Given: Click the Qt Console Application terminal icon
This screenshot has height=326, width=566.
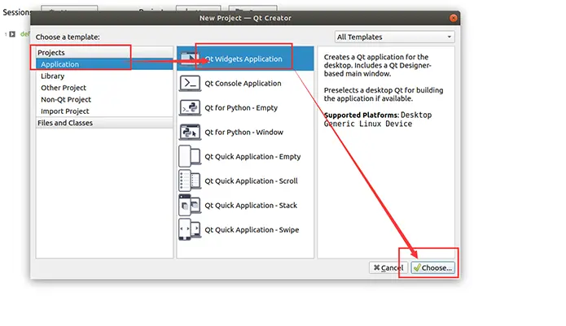Looking at the screenshot, I should (x=190, y=83).
